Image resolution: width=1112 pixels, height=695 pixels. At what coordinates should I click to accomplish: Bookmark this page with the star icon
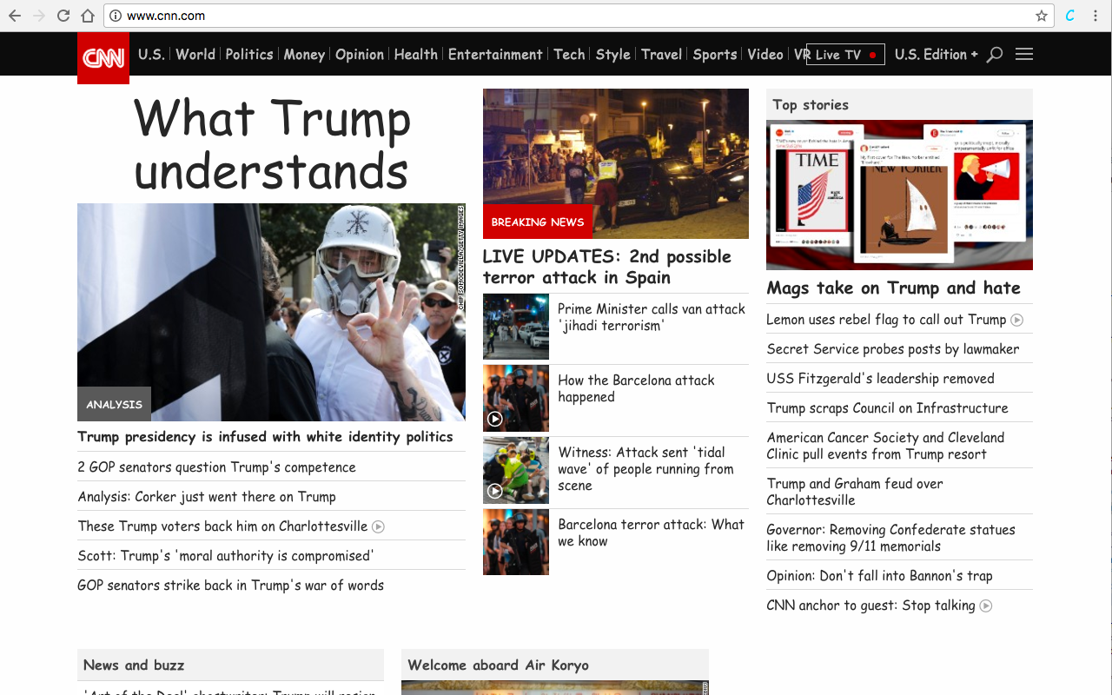1042,16
